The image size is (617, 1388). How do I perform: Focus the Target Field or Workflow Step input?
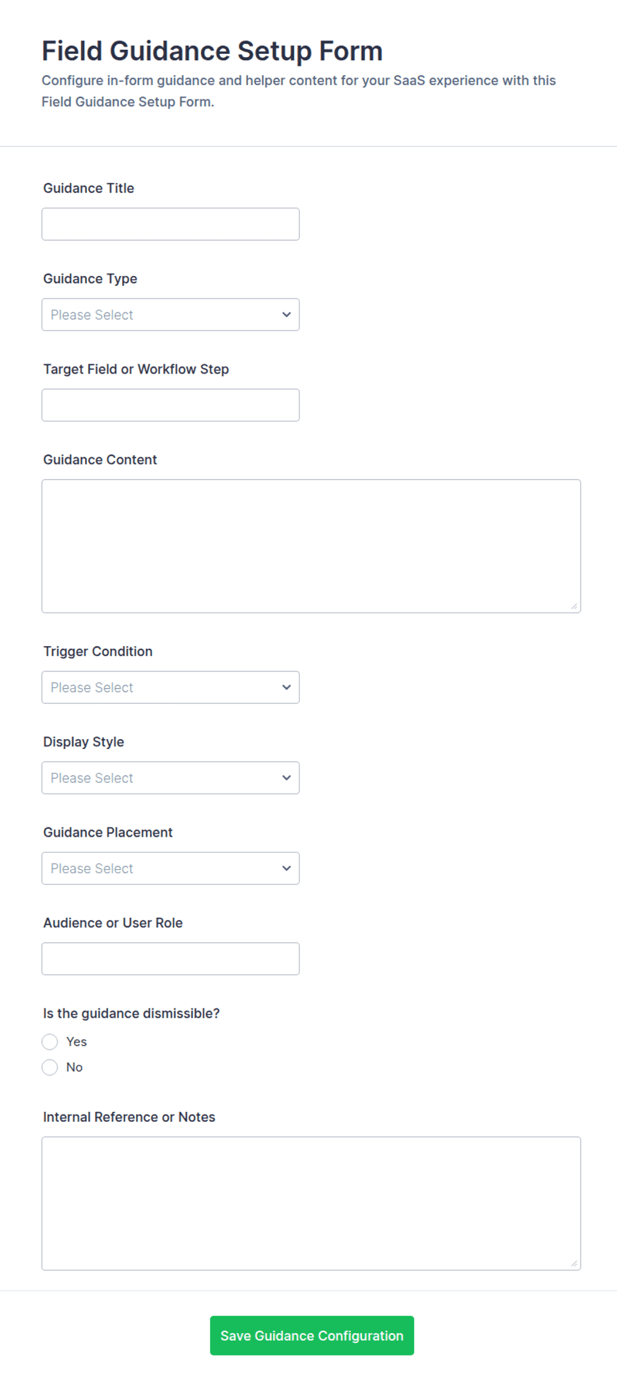tap(171, 405)
